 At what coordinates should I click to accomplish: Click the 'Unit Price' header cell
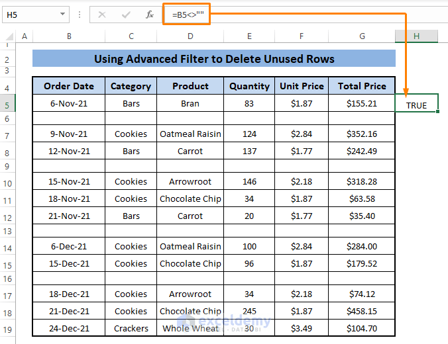click(x=302, y=86)
